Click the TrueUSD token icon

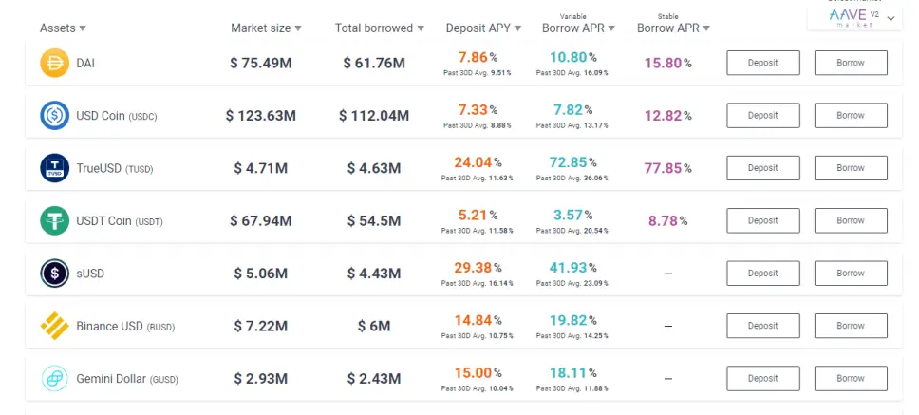click(54, 168)
